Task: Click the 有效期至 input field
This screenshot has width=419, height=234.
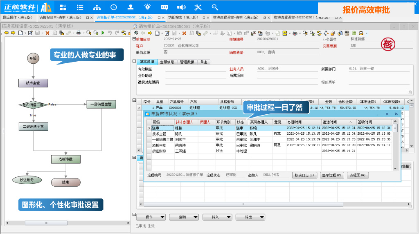Action: click(196, 69)
